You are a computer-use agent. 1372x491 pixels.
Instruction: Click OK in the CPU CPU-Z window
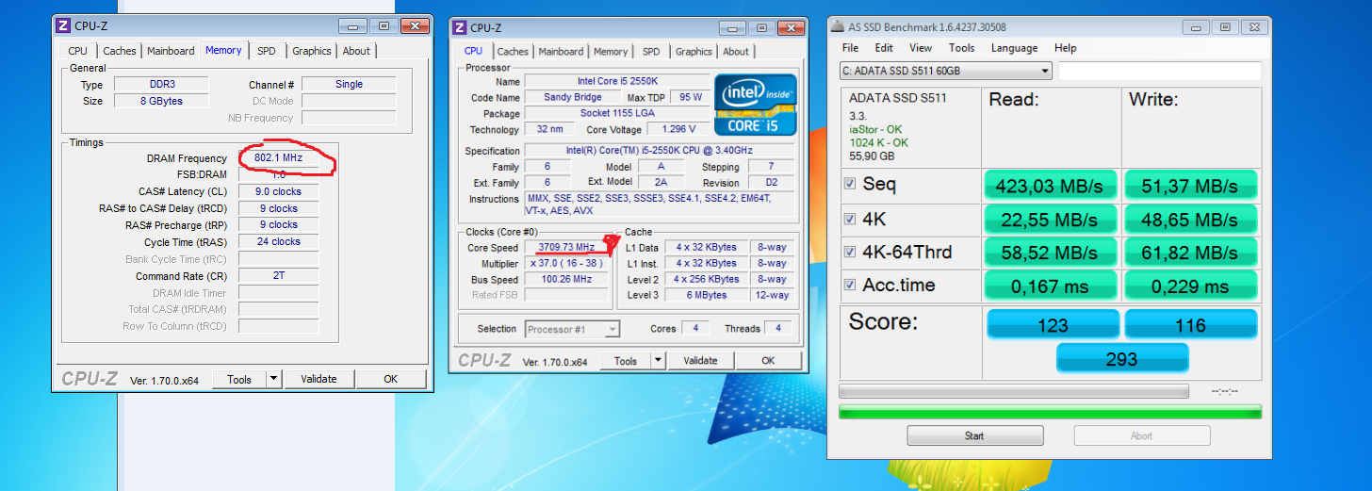pyautogui.click(x=768, y=361)
